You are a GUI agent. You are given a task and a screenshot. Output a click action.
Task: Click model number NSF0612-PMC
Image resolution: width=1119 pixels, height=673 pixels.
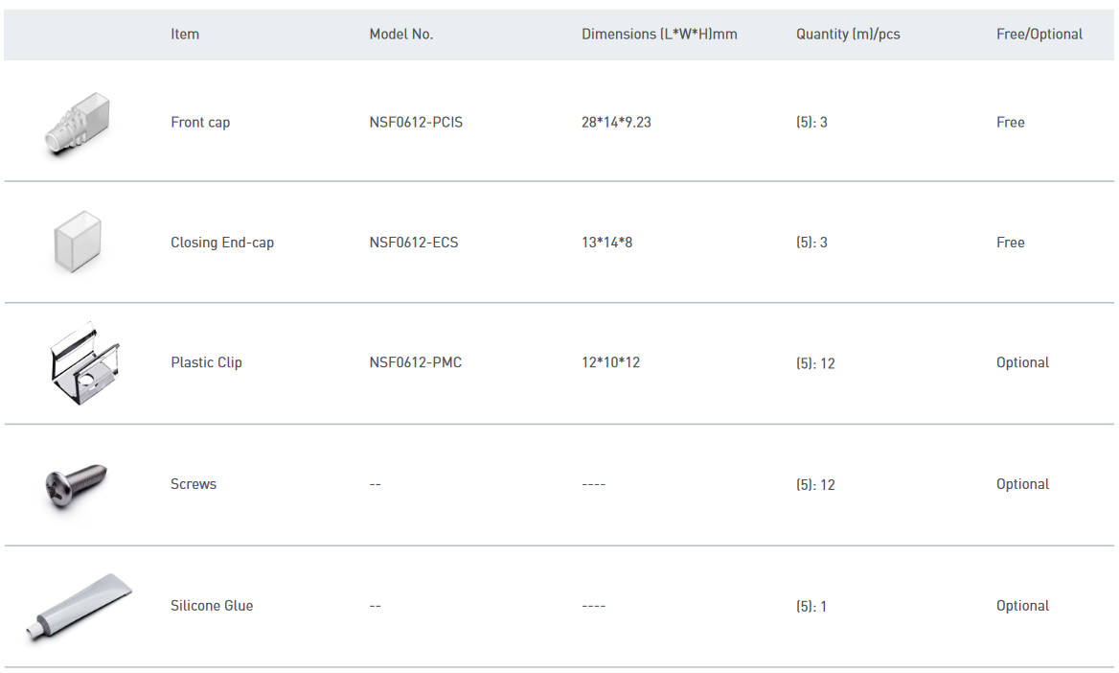[415, 362]
